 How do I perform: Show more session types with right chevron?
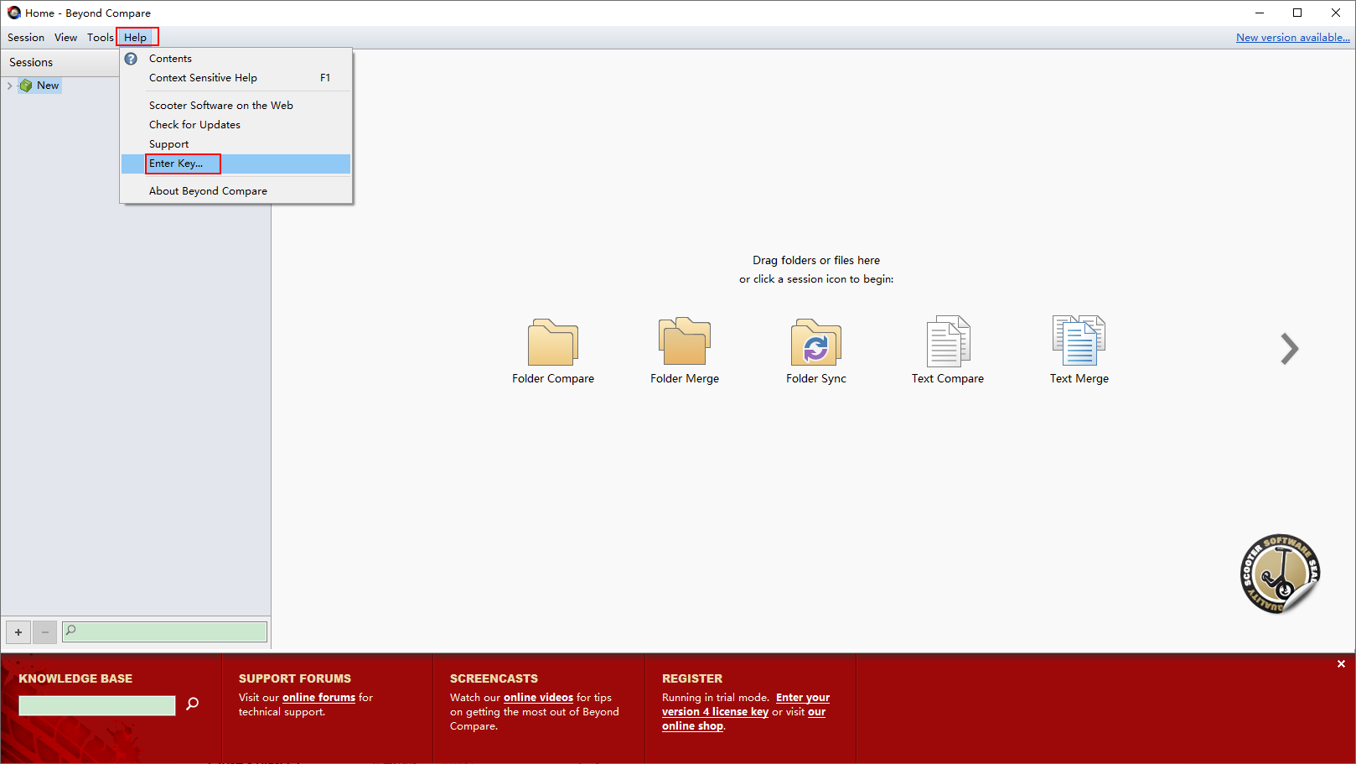pos(1290,349)
